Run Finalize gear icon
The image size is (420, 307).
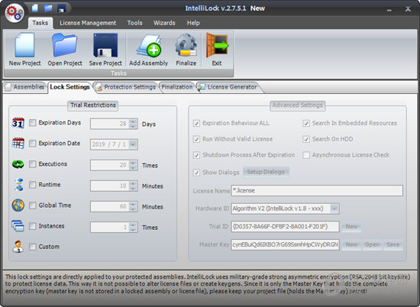(186, 50)
